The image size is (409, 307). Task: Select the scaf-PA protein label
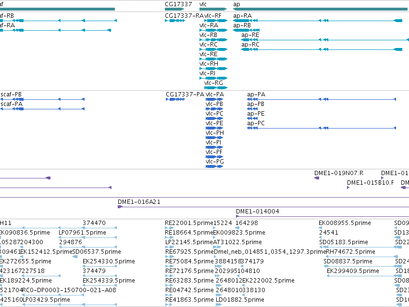12,104
